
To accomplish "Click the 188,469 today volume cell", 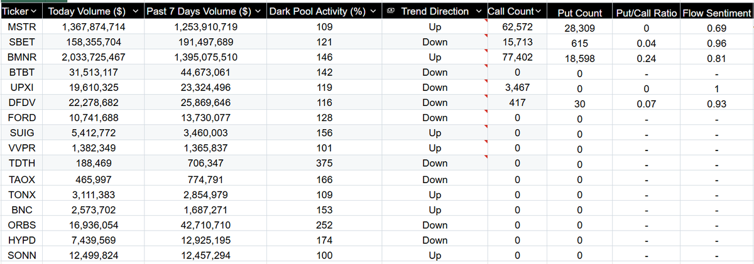I will coord(94,163).
